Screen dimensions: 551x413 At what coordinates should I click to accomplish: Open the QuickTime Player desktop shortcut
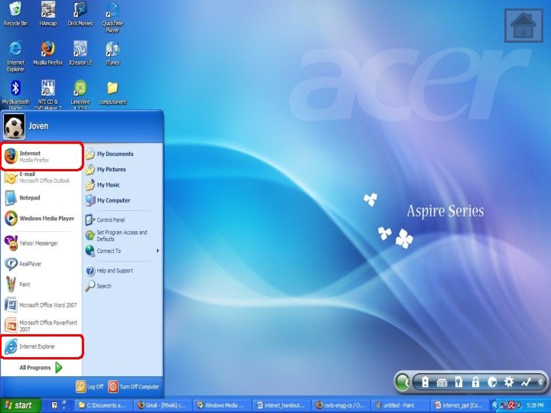pyautogui.click(x=112, y=17)
